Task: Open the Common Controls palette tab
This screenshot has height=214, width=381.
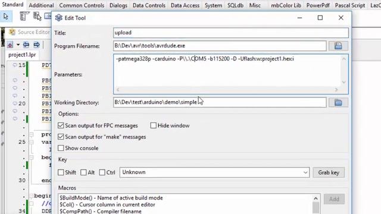Action: [82, 5]
